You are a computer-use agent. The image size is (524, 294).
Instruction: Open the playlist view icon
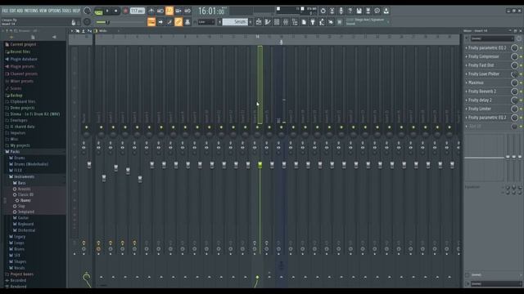pos(259,22)
